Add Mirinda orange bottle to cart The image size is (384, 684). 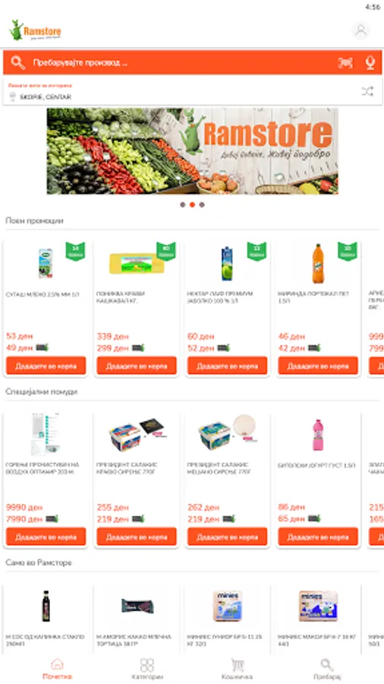[x=318, y=366]
